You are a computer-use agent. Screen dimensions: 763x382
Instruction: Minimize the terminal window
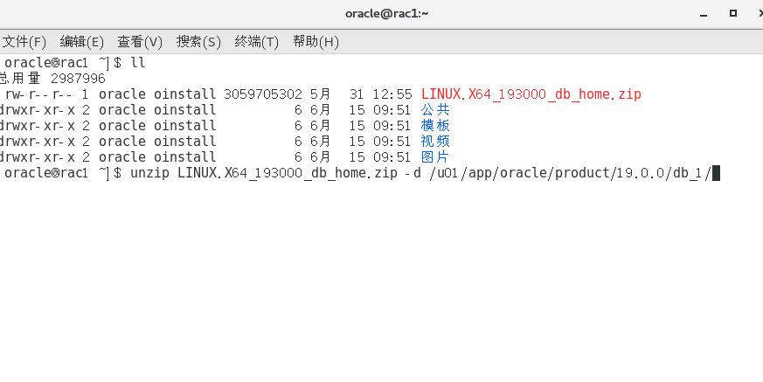pos(705,13)
